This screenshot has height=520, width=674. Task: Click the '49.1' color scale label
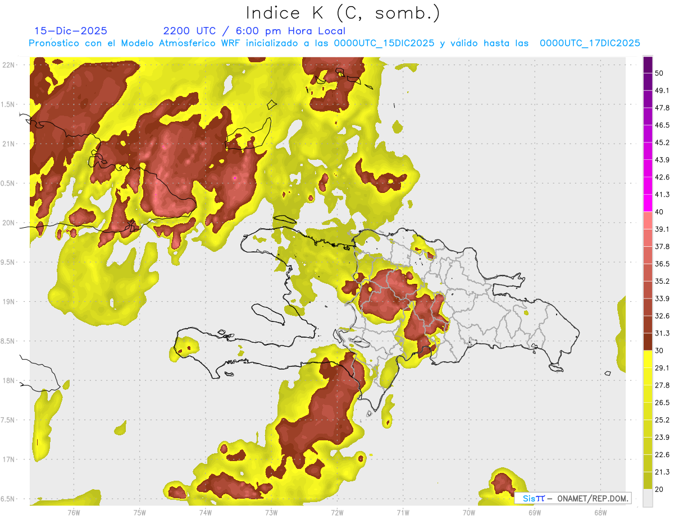click(x=662, y=90)
